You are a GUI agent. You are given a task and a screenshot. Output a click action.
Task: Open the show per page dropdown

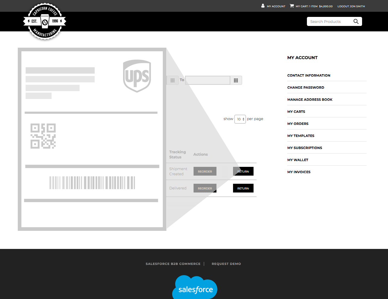click(240, 119)
